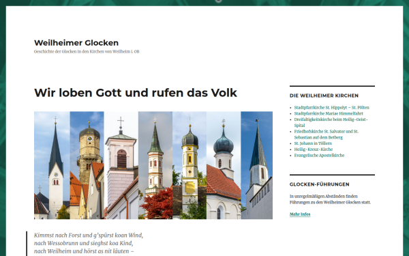Open Evangelische Apostelkirche link

[319, 155]
